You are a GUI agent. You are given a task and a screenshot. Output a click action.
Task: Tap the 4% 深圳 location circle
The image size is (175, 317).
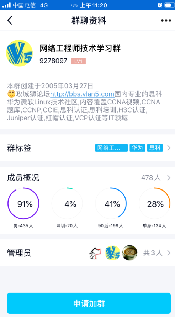(67, 204)
